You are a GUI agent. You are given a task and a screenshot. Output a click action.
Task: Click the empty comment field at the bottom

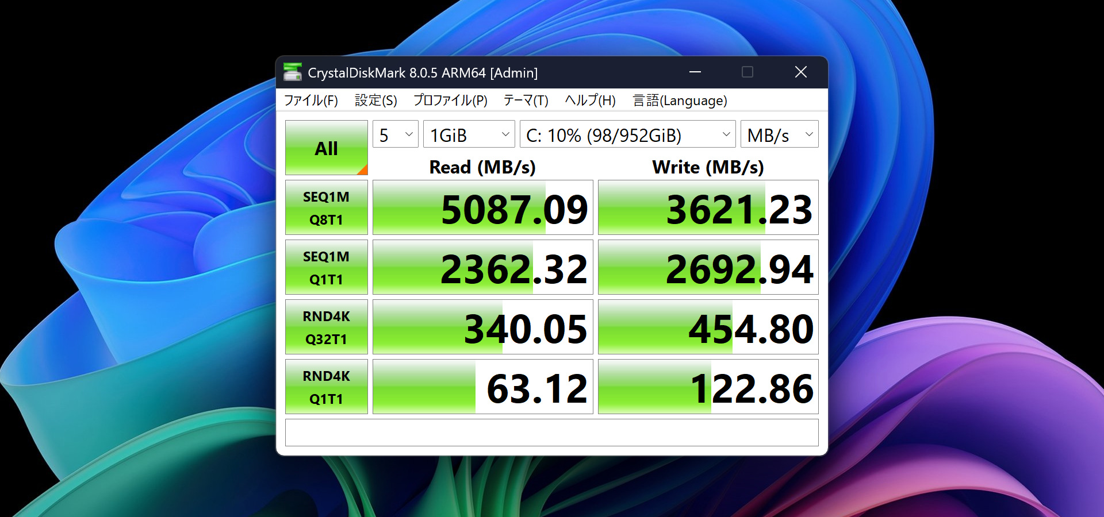pos(552,433)
